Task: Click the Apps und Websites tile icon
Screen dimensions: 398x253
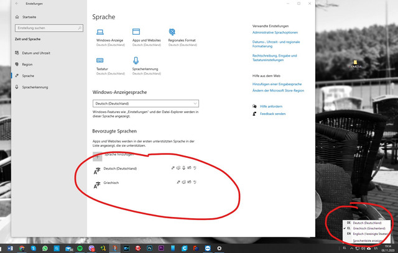Action: tap(136, 32)
